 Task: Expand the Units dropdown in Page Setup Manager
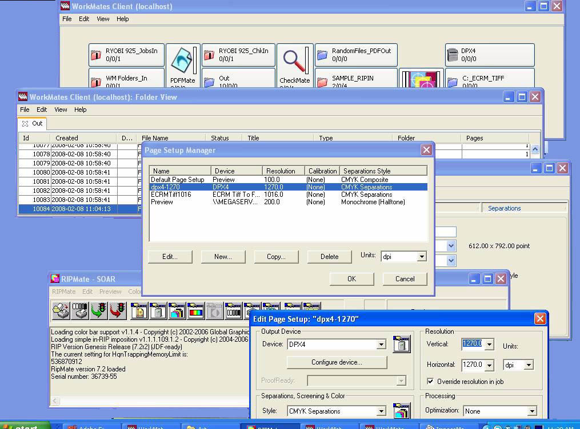422,257
